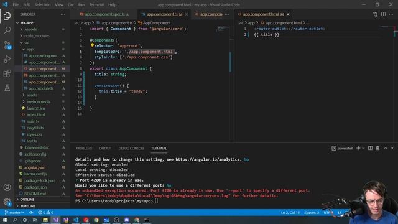Open the View menu
This screenshot has width=398, height=224.
[59, 5]
